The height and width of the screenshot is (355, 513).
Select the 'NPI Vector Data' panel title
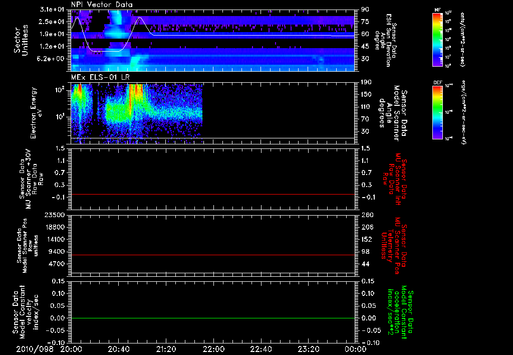tap(102, 5)
